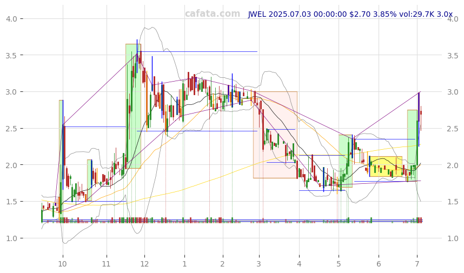The image size is (464, 273).
Task: Click the 4.0 label on the right axis
Action: (x=453, y=19)
